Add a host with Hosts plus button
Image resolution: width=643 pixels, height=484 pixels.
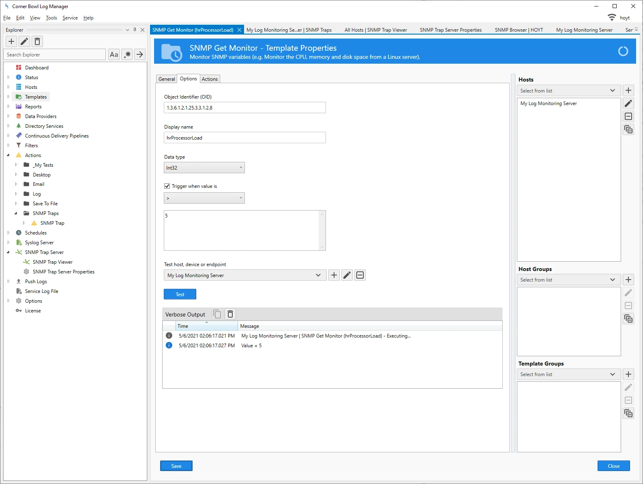628,90
